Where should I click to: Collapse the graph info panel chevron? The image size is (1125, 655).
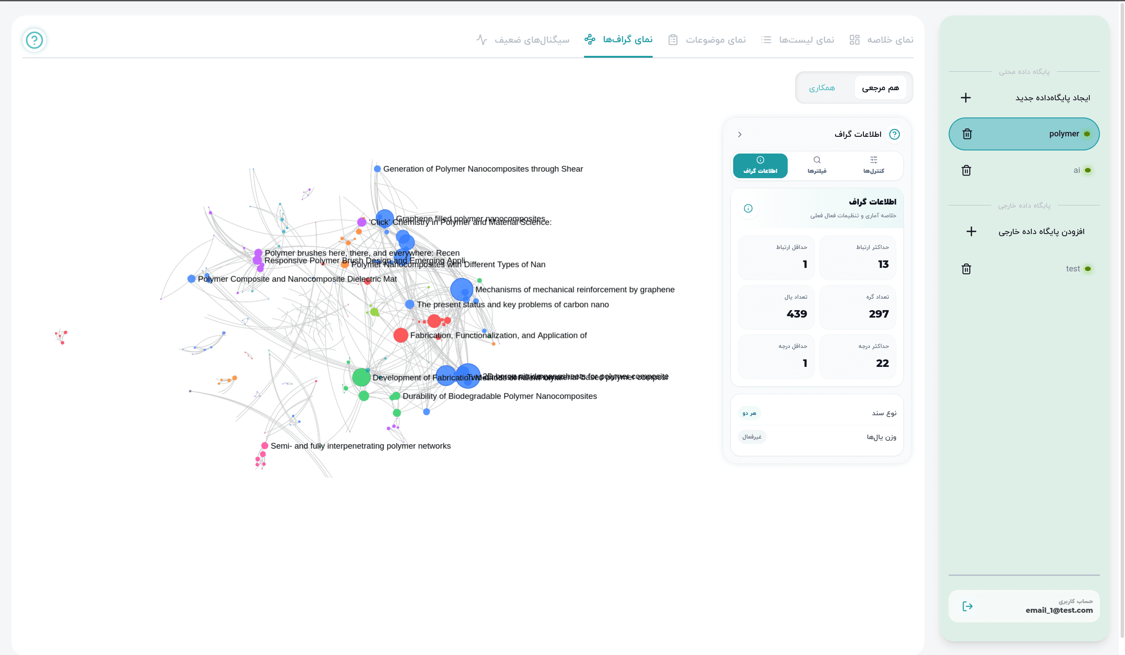tap(740, 135)
